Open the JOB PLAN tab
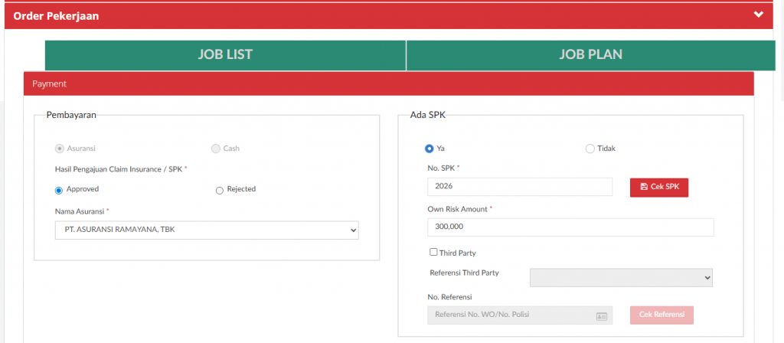 tap(590, 54)
